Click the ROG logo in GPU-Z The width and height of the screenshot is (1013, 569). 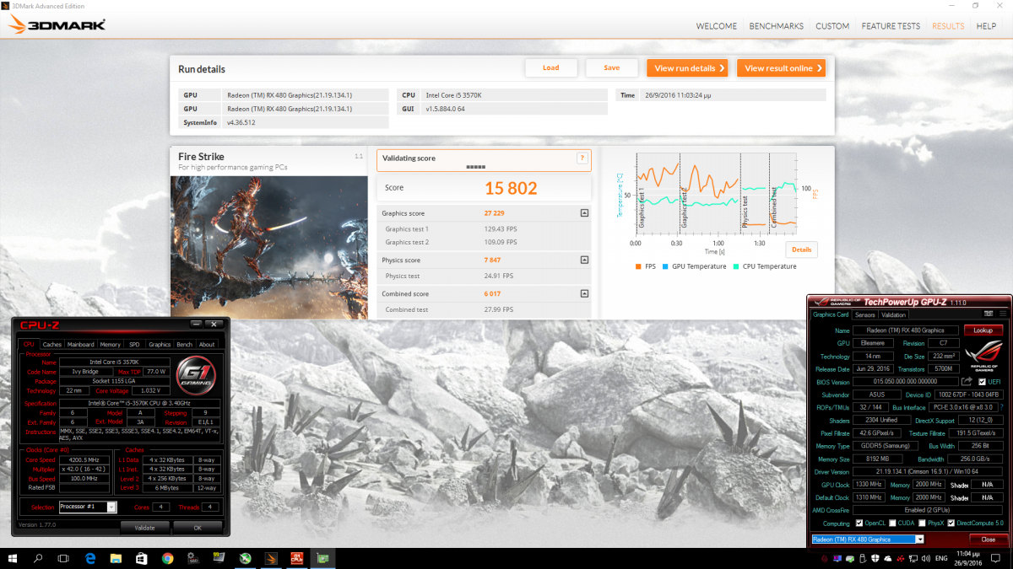[x=985, y=355]
